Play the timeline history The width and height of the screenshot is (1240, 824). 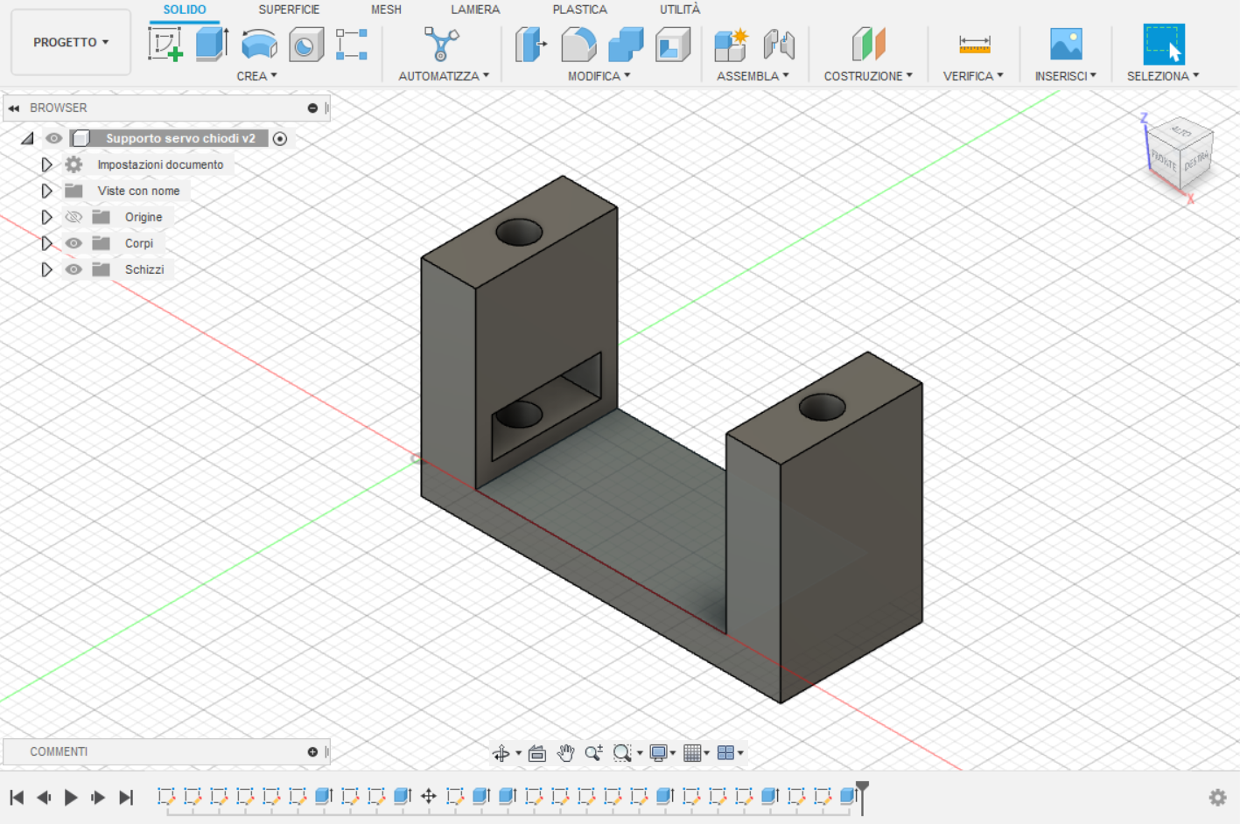[x=71, y=797]
